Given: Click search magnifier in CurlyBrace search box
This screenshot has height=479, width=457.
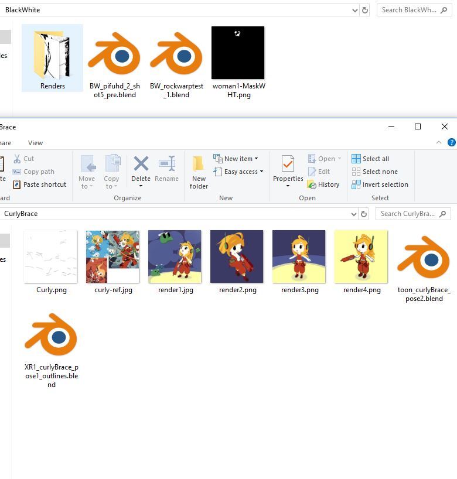Looking at the screenshot, I should click(442, 214).
